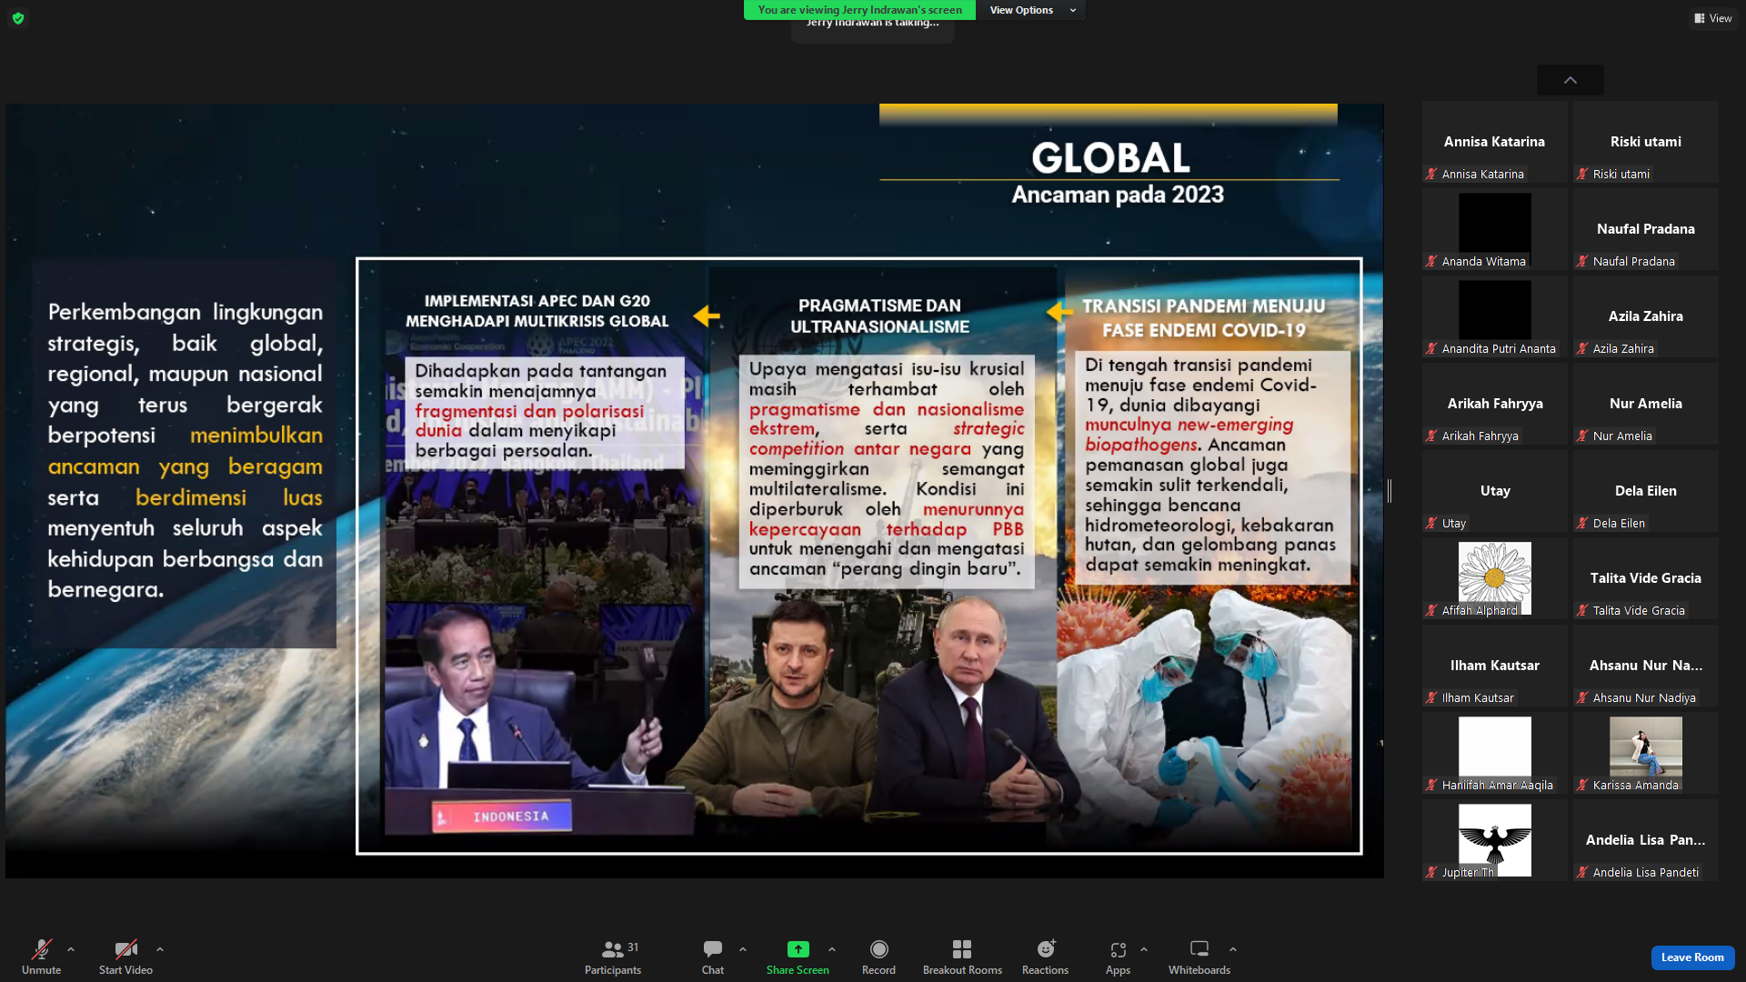Click the Leave Room button
The width and height of the screenshot is (1746, 982).
pyautogui.click(x=1692, y=957)
